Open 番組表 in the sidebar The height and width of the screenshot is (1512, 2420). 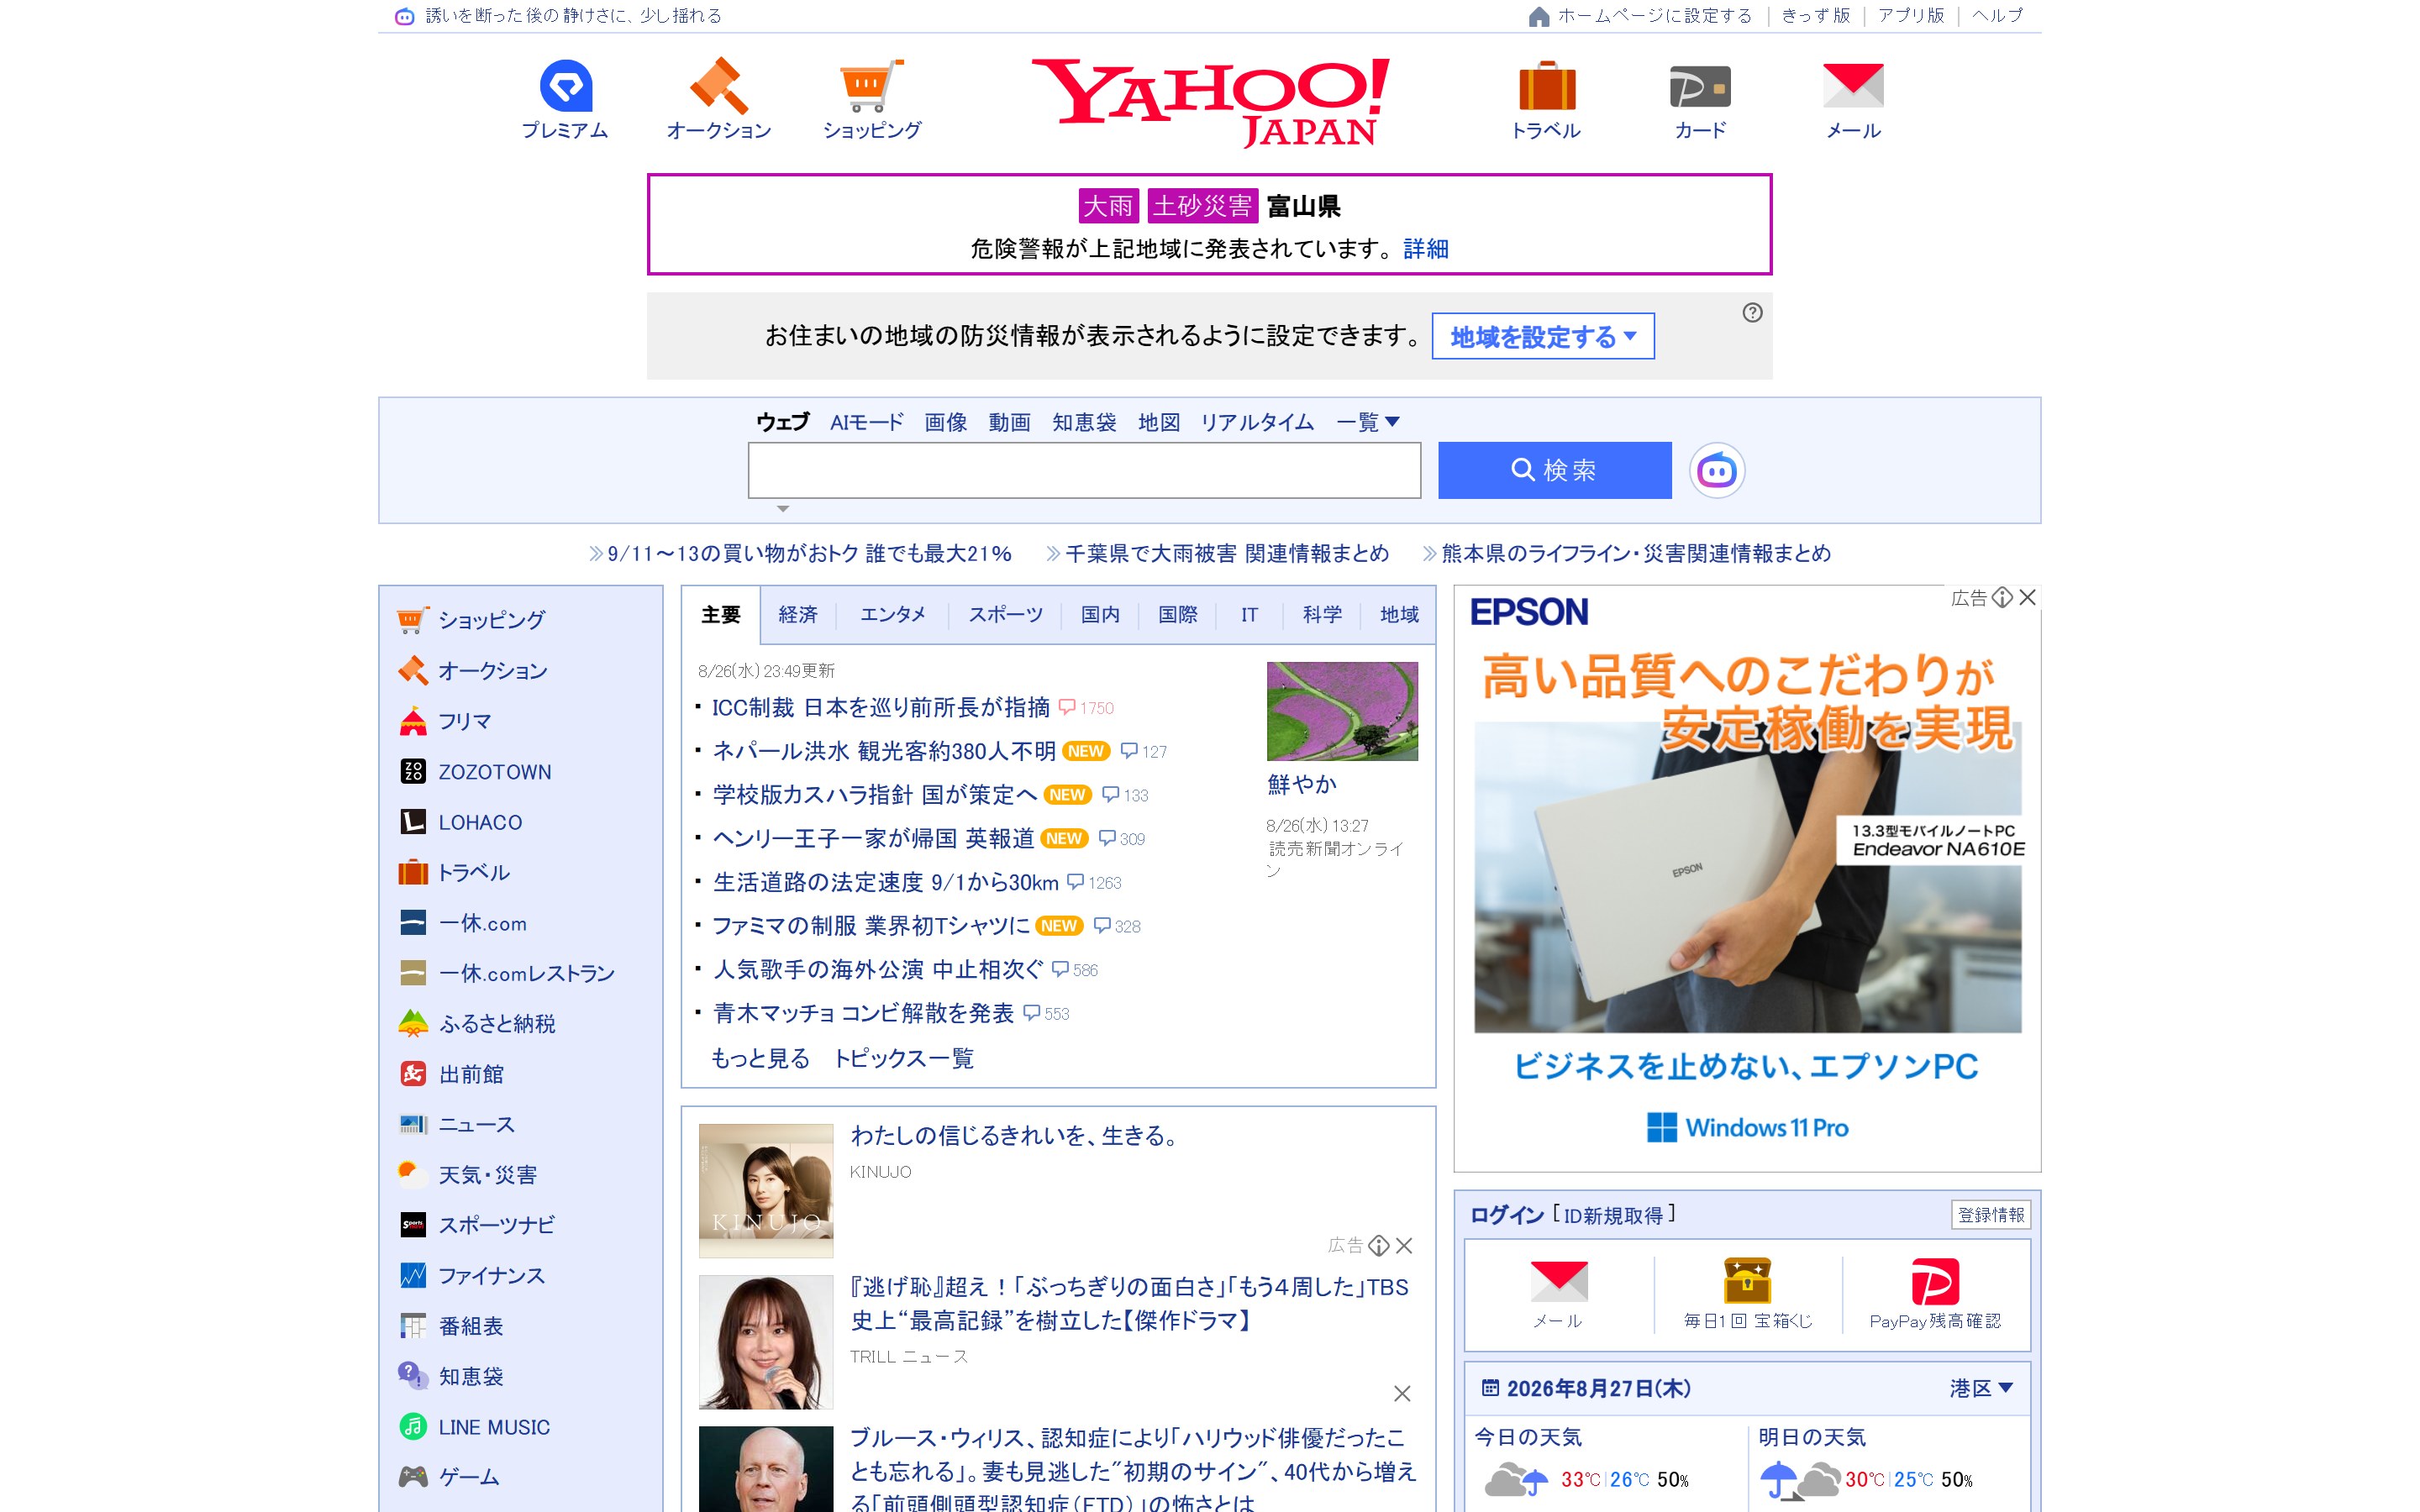(x=451, y=1326)
